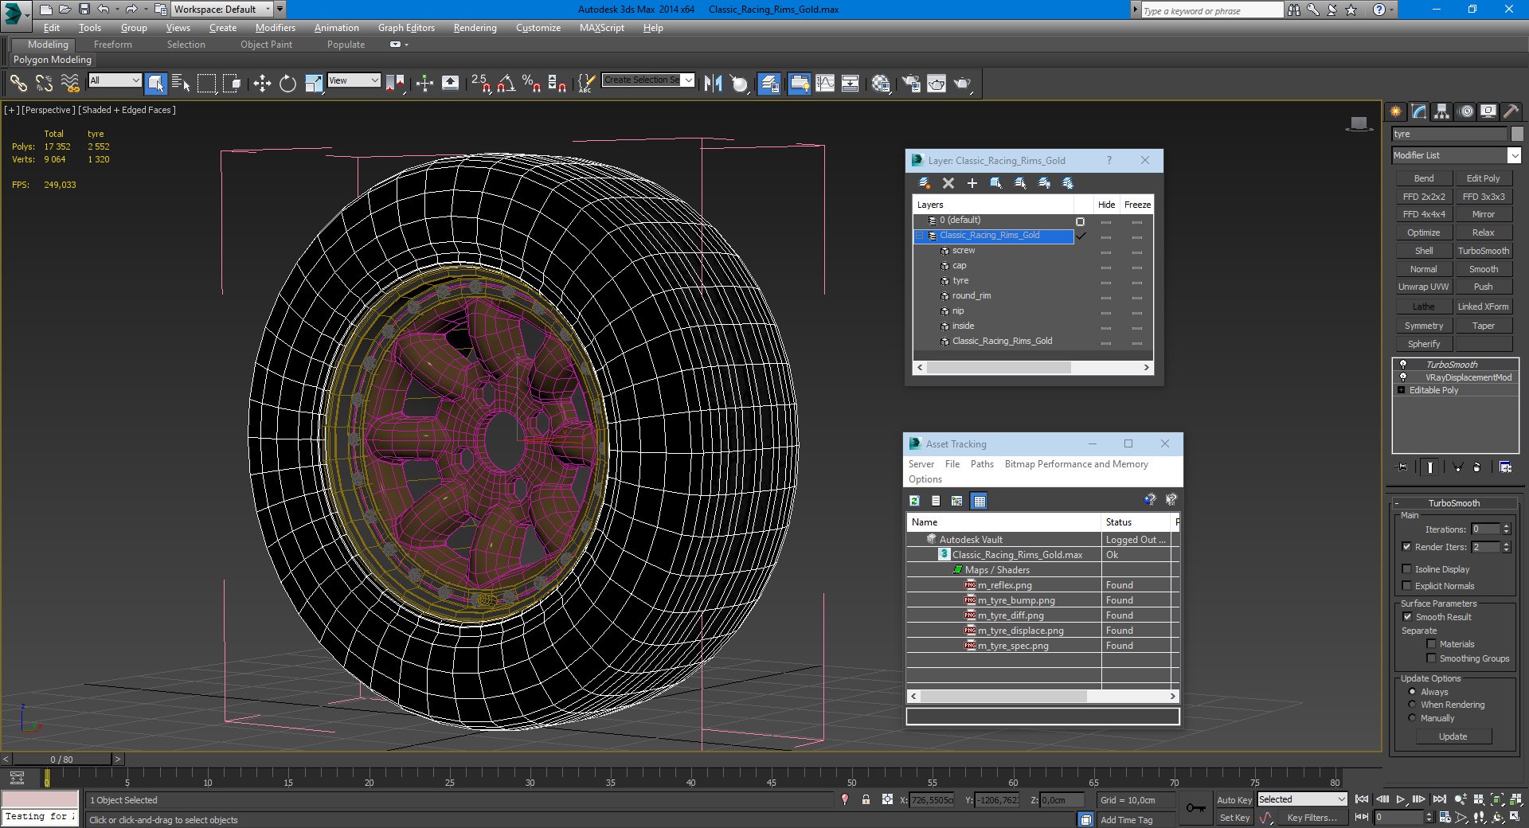Click the Select and Move tool
This screenshot has height=828, width=1529.
pos(262,84)
